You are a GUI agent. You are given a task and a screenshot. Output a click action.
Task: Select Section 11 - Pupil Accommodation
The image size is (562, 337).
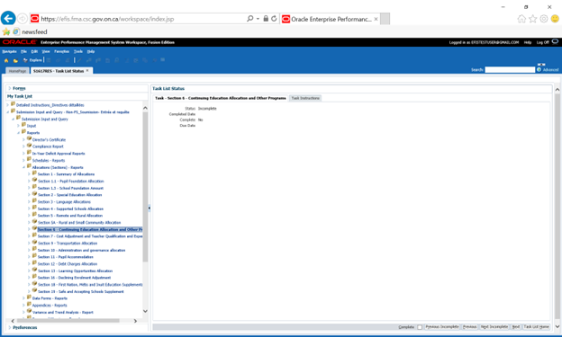[65, 257]
